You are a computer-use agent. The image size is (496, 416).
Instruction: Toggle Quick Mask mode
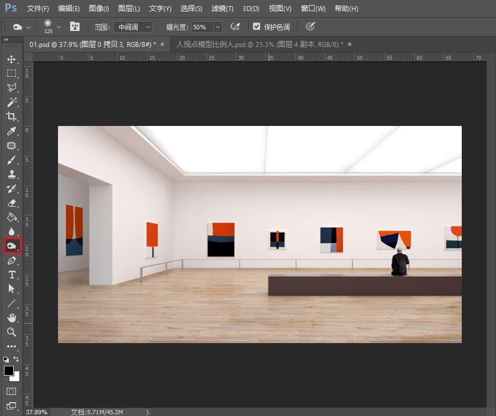pos(12,391)
